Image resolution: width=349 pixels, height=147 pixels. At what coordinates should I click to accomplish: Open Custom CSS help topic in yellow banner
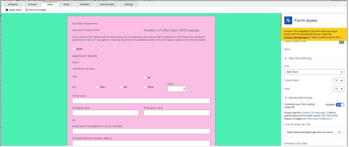tap(297, 38)
